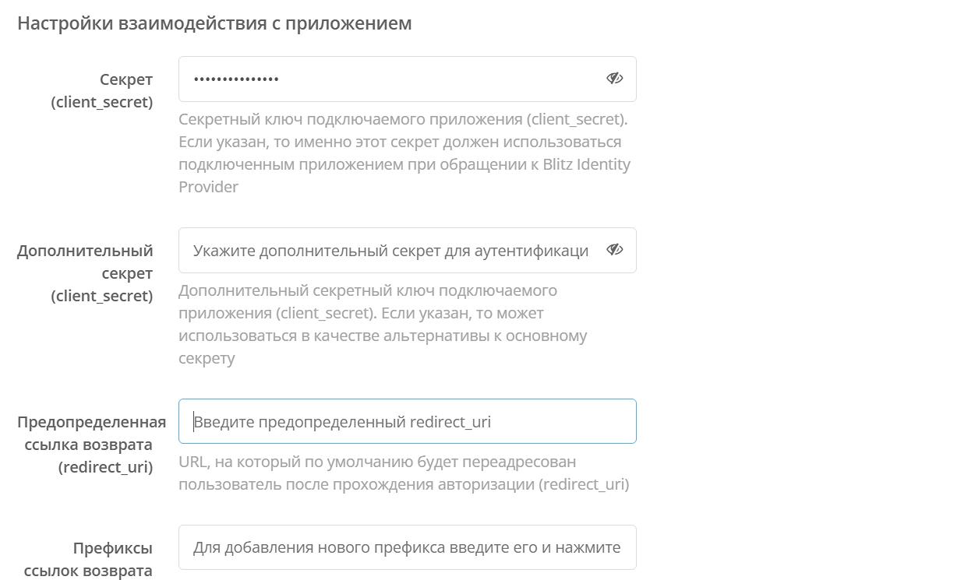Click hint 'Дополнительный секретный ключ подключаемого'
Viewport: 975px width, 580px height.
point(368,290)
